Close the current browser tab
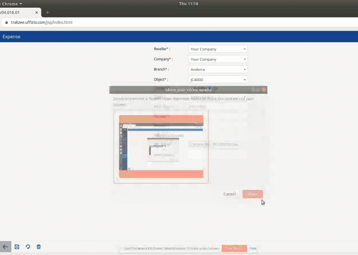 (x=35, y=12)
